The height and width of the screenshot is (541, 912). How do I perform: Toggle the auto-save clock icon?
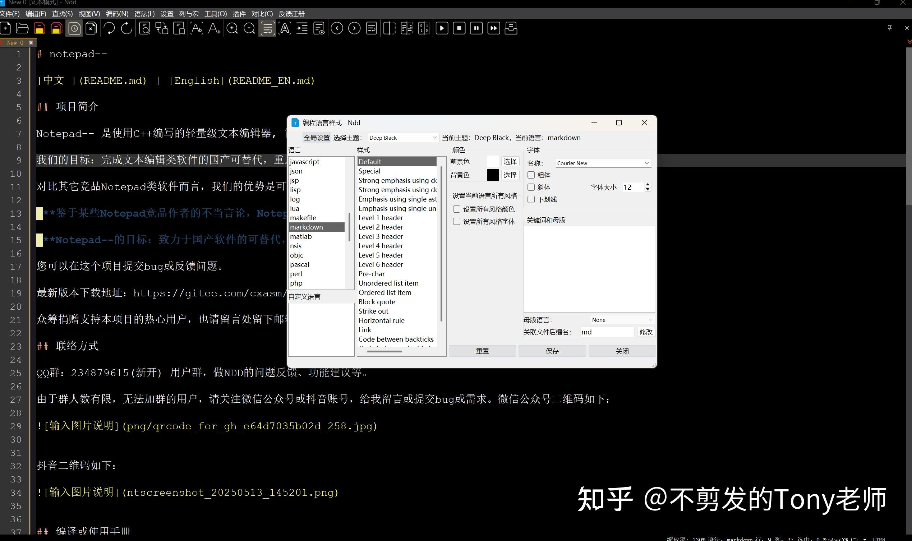[x=74, y=28]
